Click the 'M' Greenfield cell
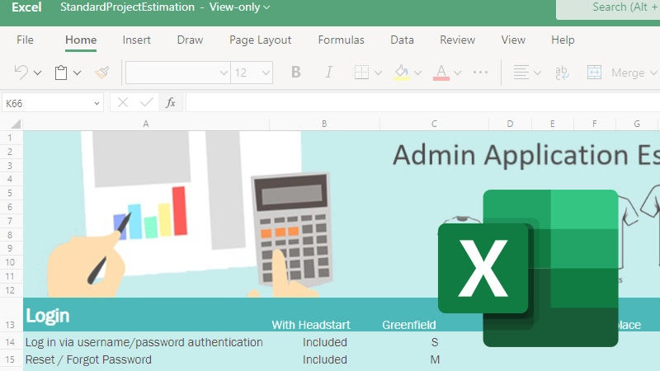This screenshot has width=660, height=371. tap(435, 359)
